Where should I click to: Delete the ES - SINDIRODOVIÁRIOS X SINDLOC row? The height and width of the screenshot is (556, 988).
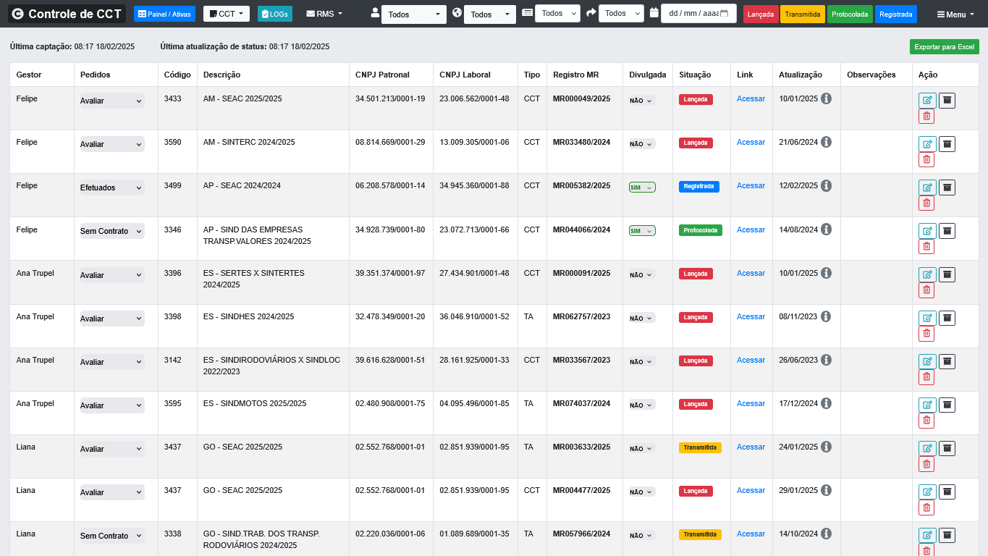point(926,377)
